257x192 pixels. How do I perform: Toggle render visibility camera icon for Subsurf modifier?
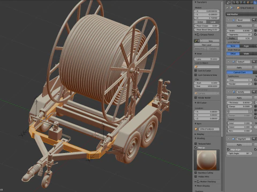(x=254, y=61)
